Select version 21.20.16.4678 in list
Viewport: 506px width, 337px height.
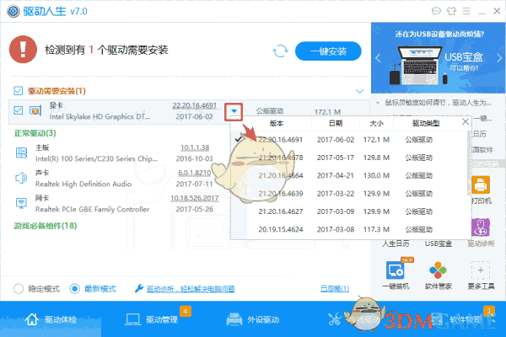281,158
